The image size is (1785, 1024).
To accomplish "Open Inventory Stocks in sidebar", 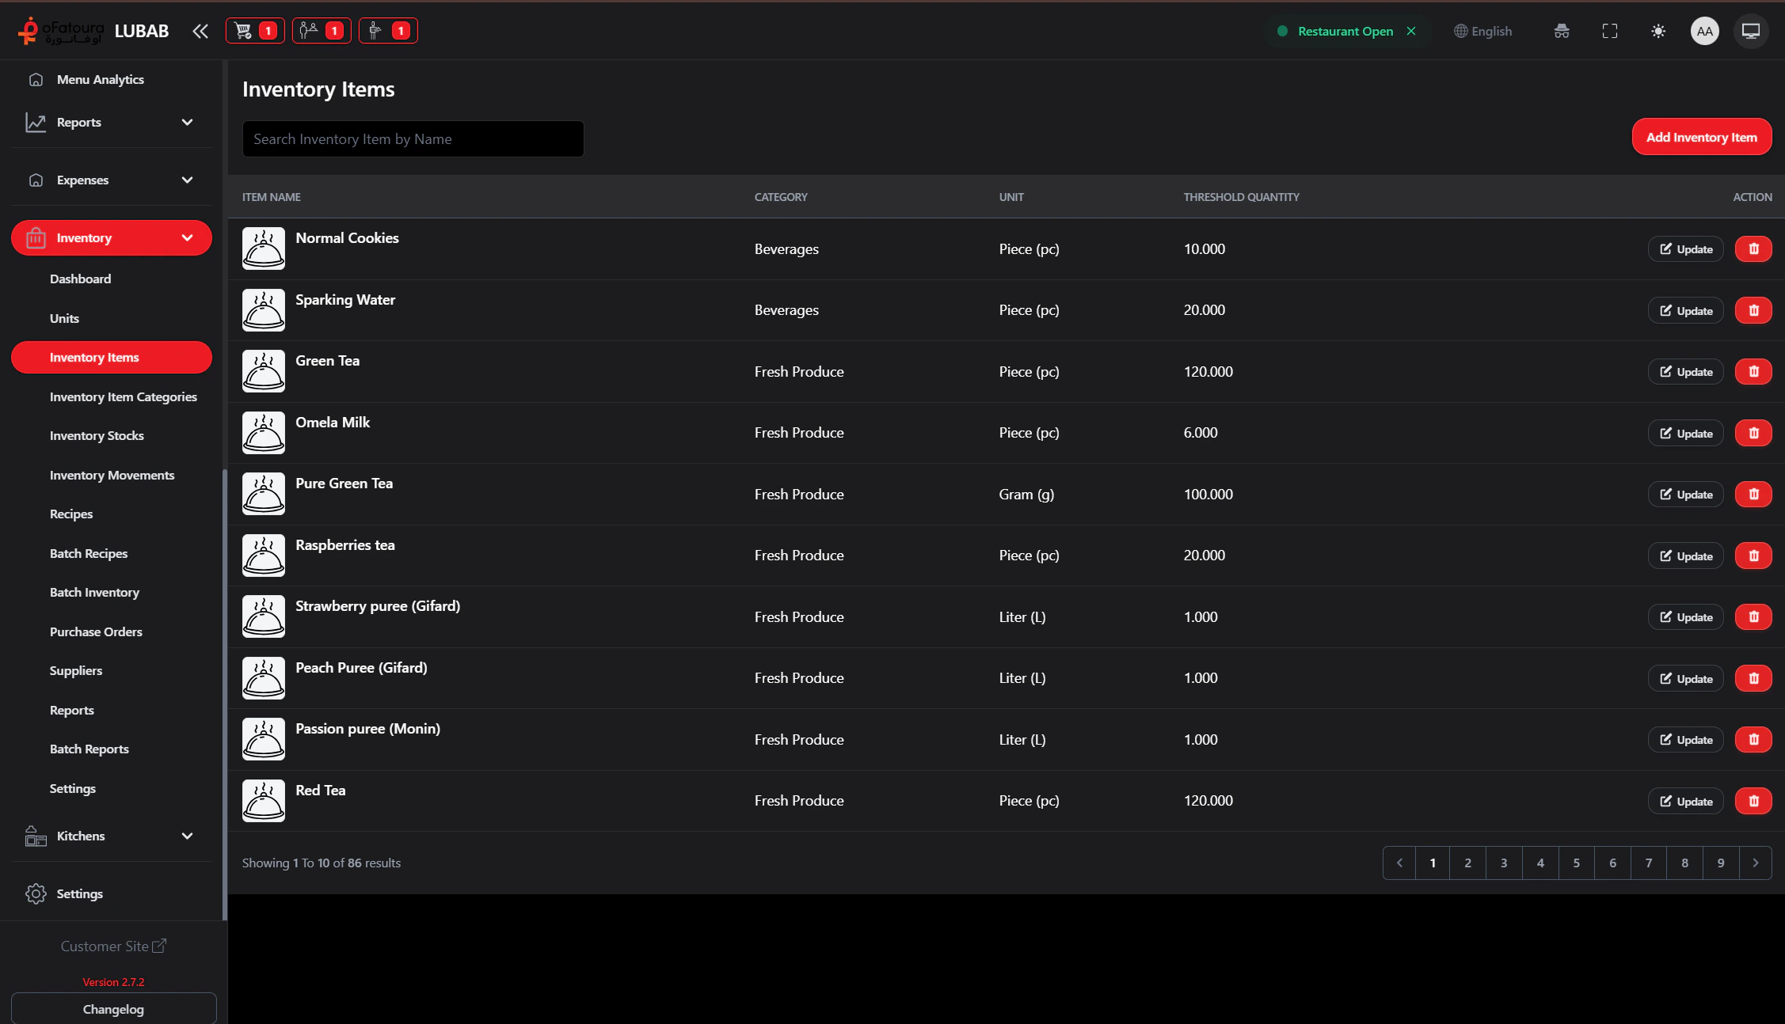I will (97, 435).
